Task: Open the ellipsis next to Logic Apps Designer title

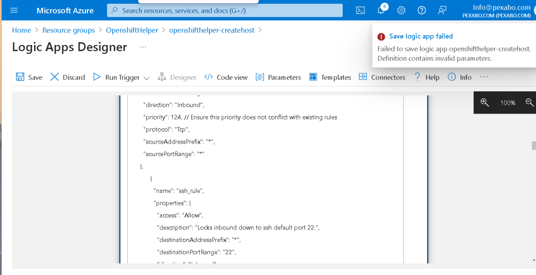Action: click(x=143, y=47)
